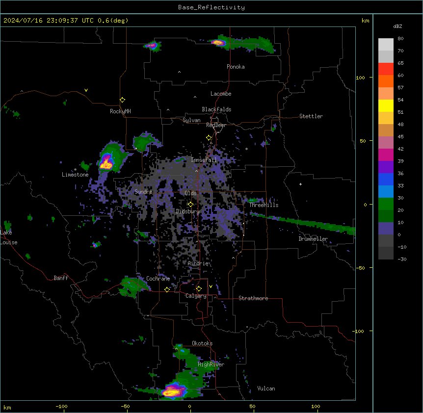Click the yellow diamond marker above Didsbury
This screenshot has width=423, height=413.
pos(190,205)
